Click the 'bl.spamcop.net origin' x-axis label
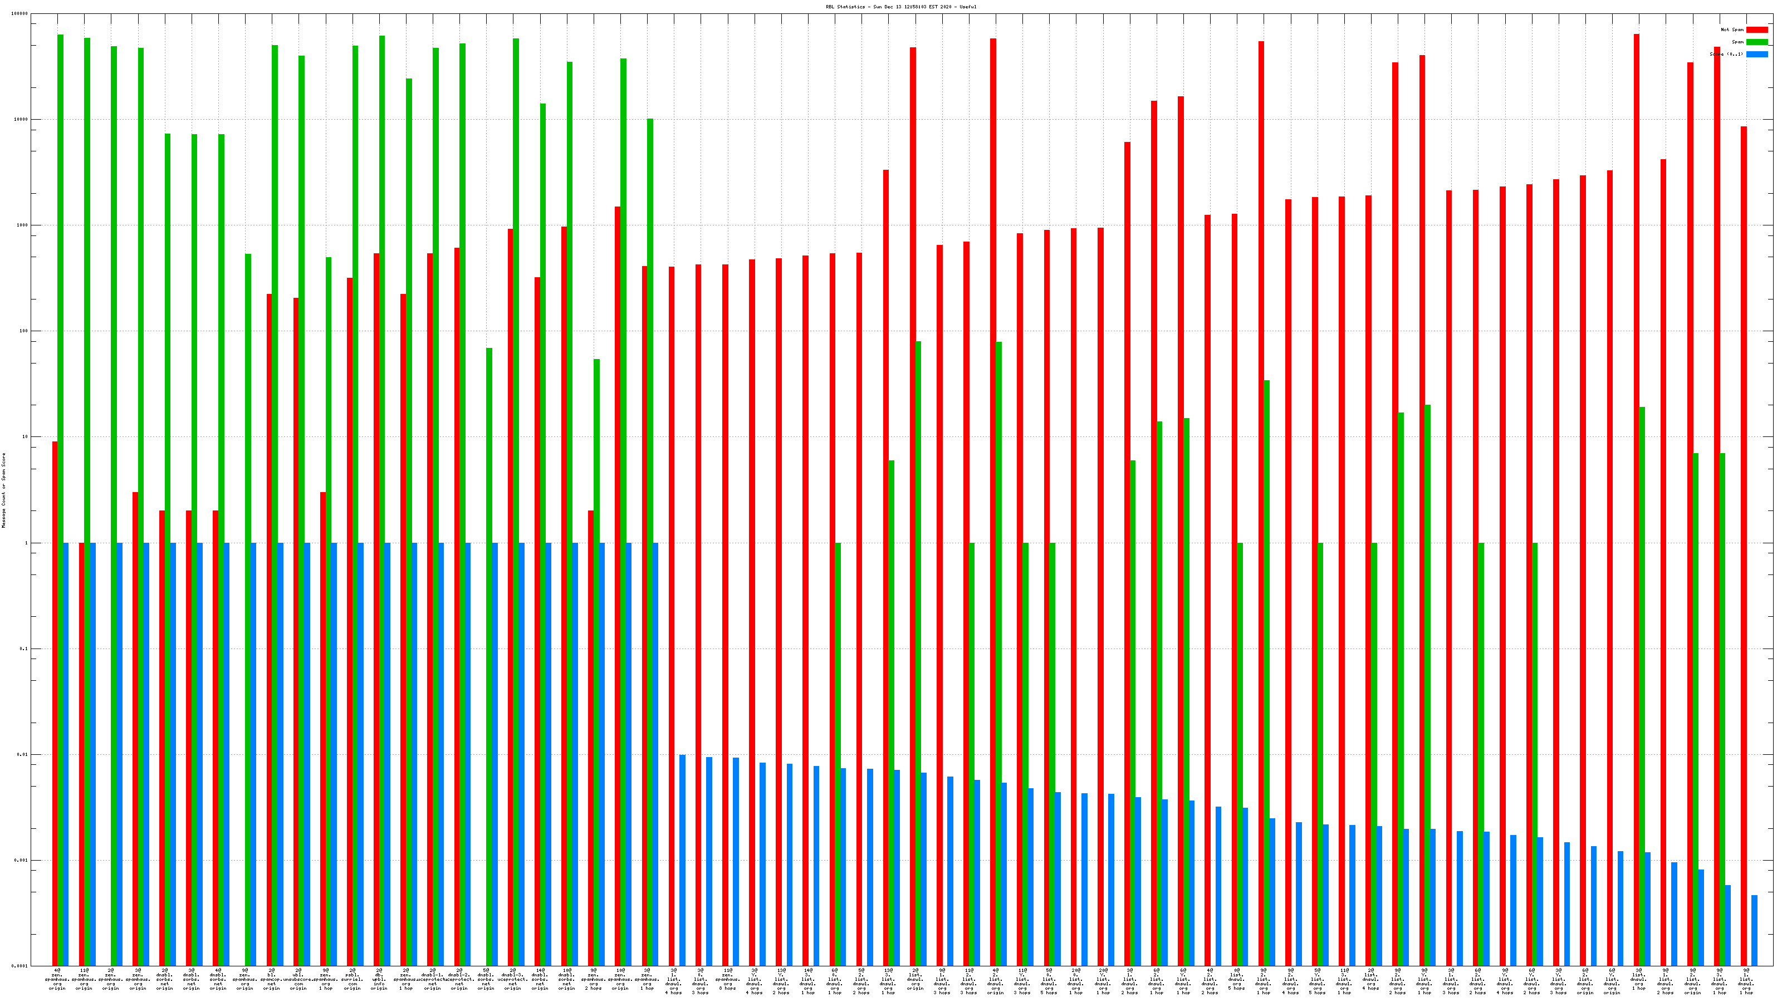 (271, 979)
